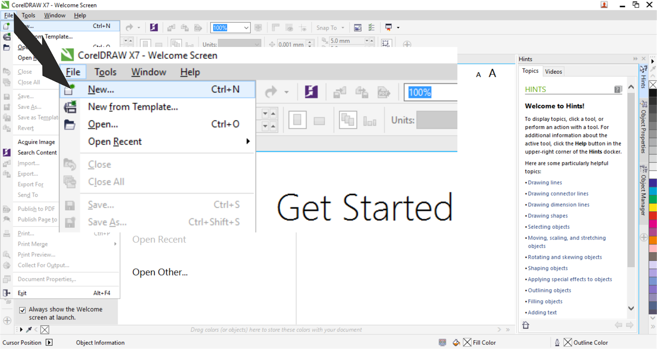Click the bounding-box treat-as-filled icon

click(386, 44)
